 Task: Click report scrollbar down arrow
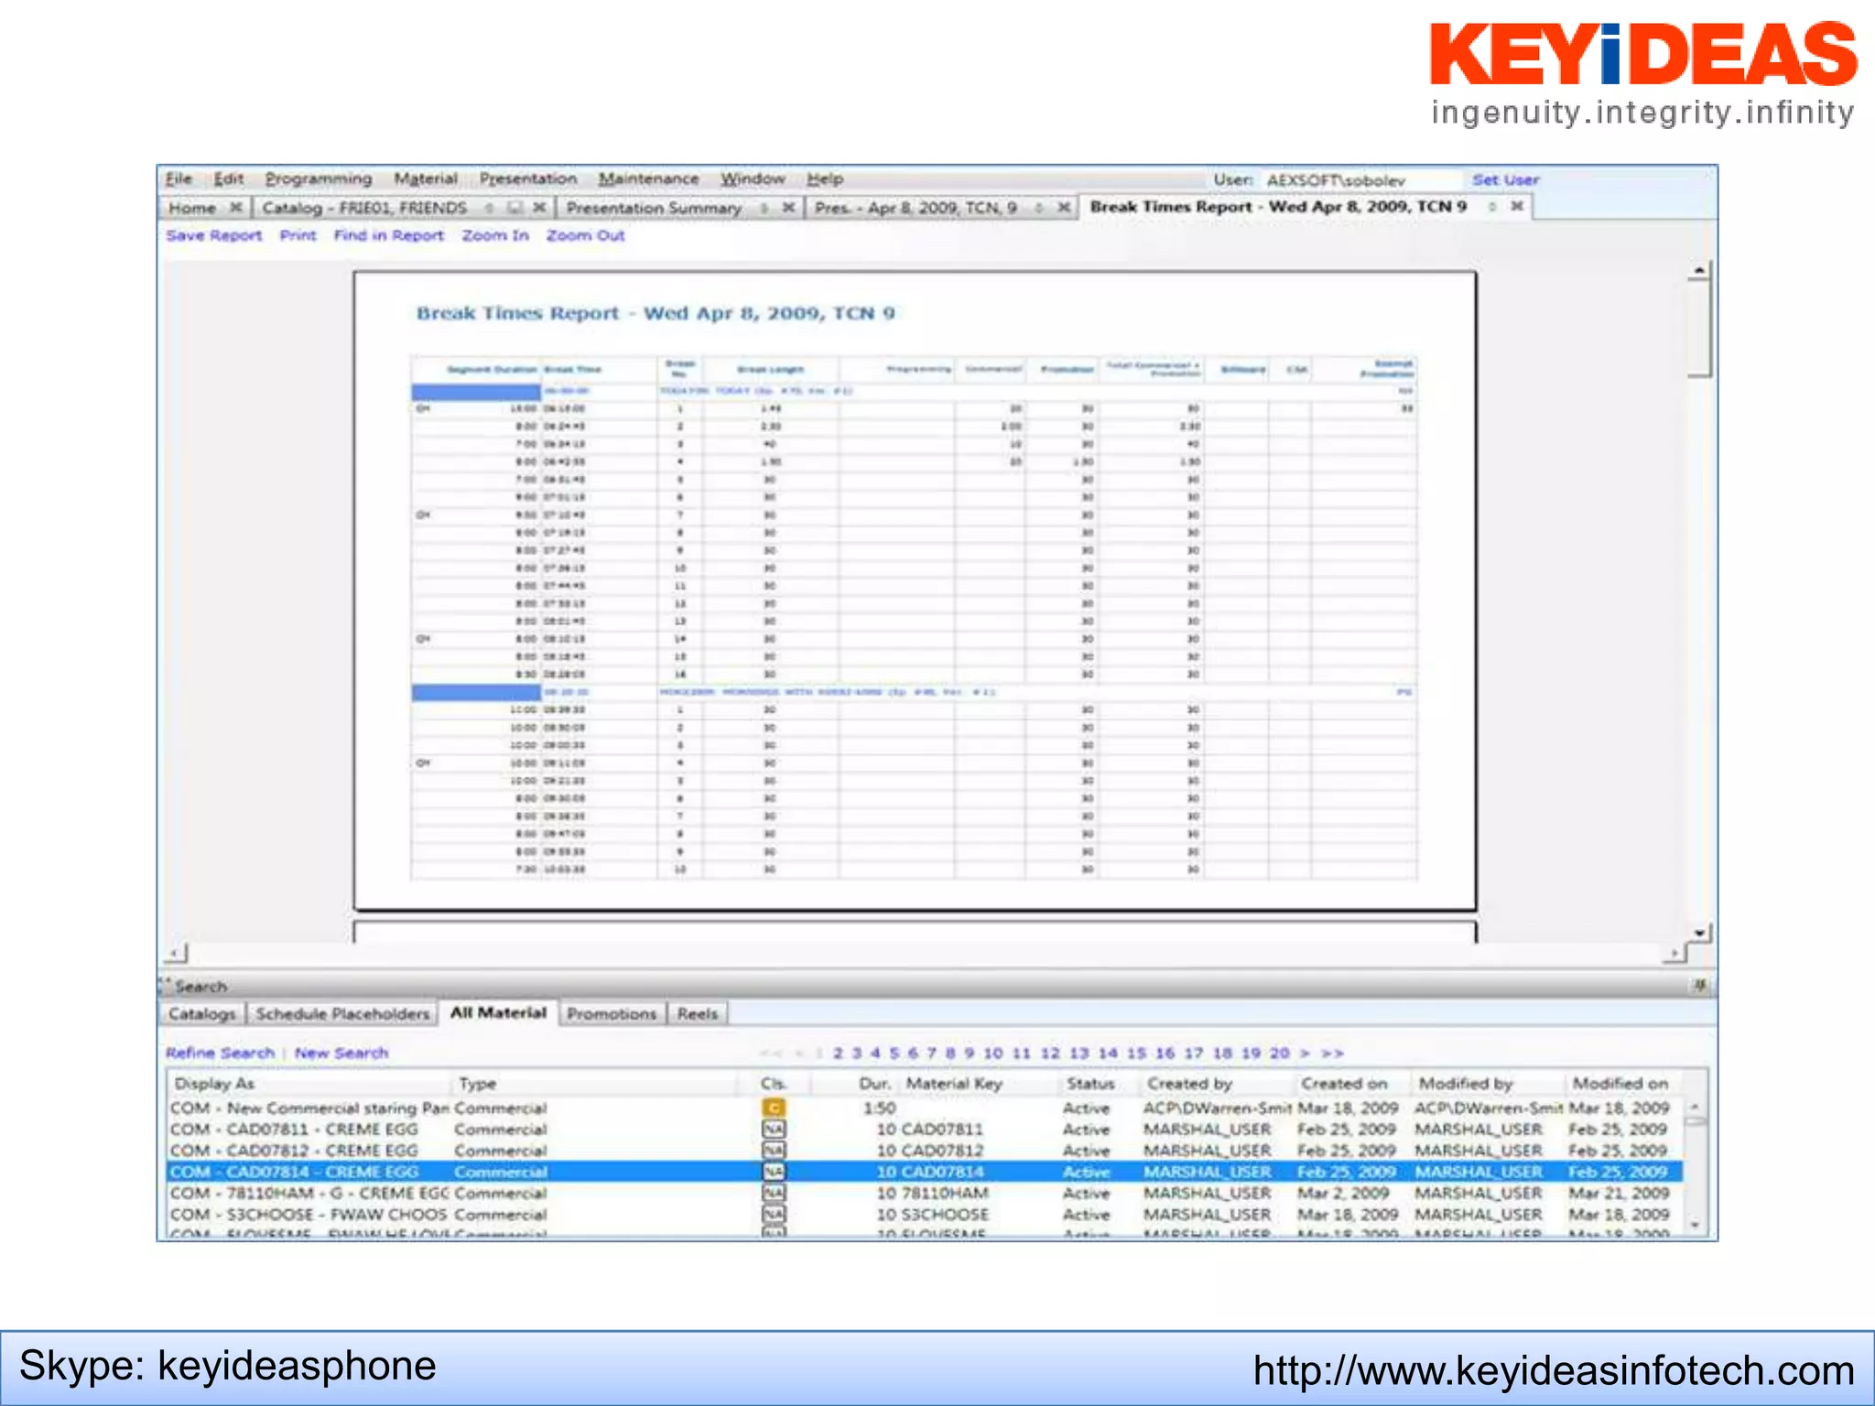pyautogui.click(x=1699, y=933)
